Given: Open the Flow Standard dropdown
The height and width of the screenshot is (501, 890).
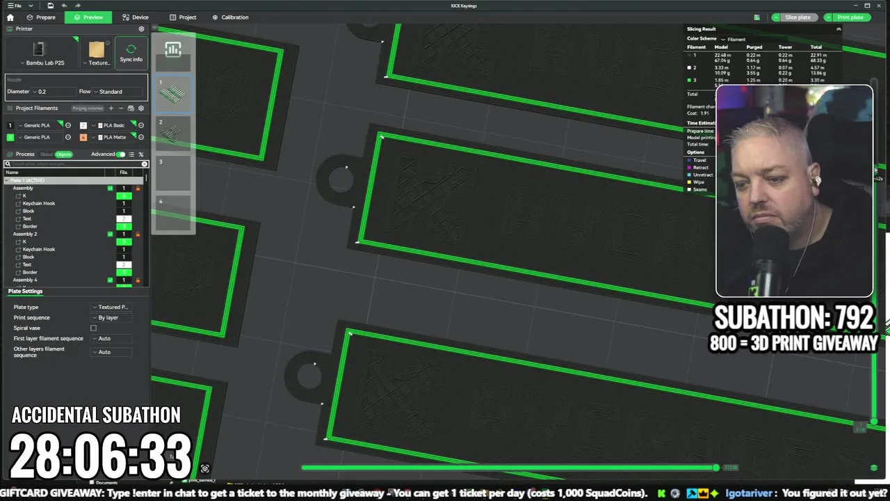Looking at the screenshot, I should (118, 91).
